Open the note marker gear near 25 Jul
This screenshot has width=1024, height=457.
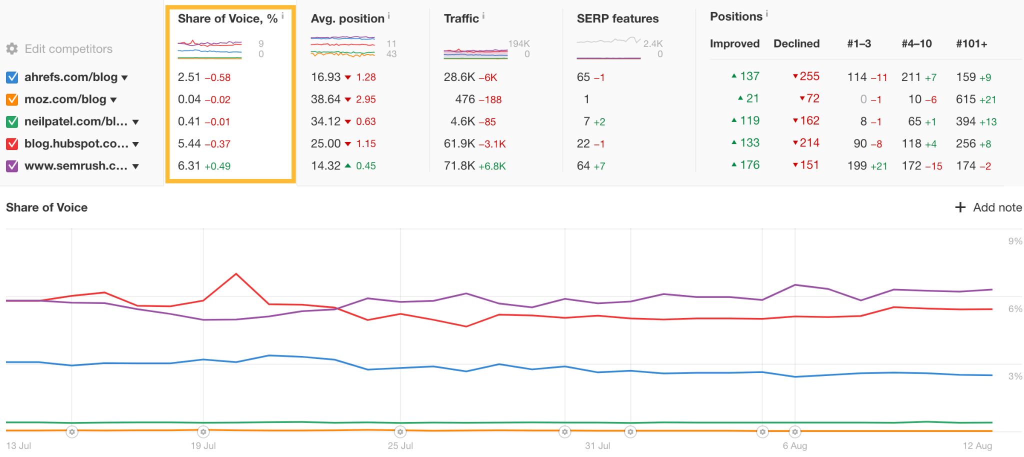click(400, 430)
